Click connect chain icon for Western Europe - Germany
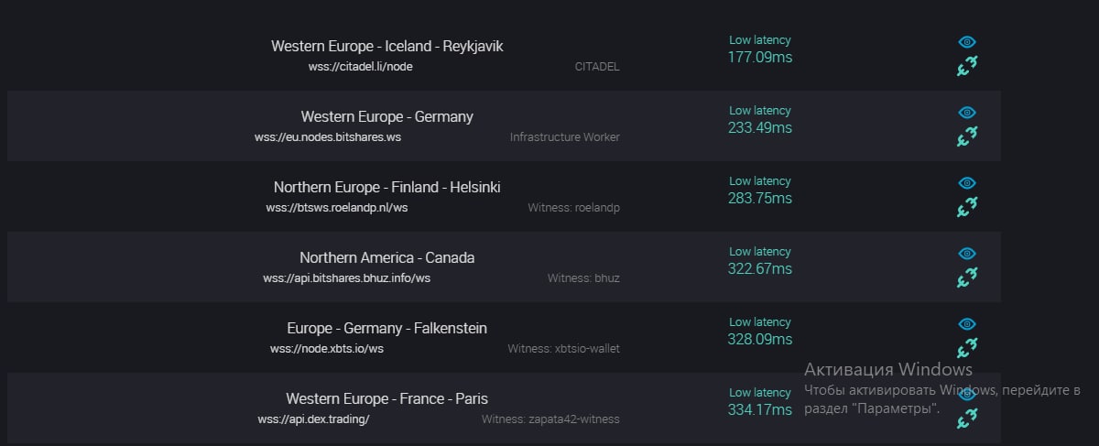Screen dimensions: 1099x446 [x=967, y=136]
